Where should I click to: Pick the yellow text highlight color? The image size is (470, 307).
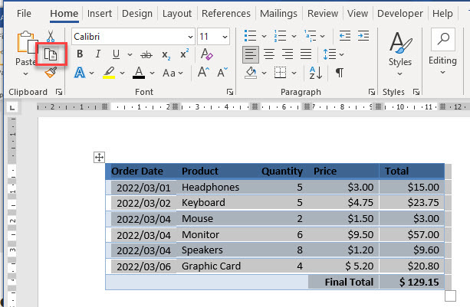pyautogui.click(x=109, y=73)
